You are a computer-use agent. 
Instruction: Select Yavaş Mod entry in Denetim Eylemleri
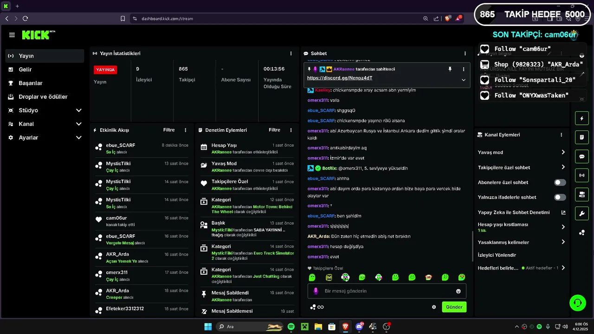tap(247, 167)
